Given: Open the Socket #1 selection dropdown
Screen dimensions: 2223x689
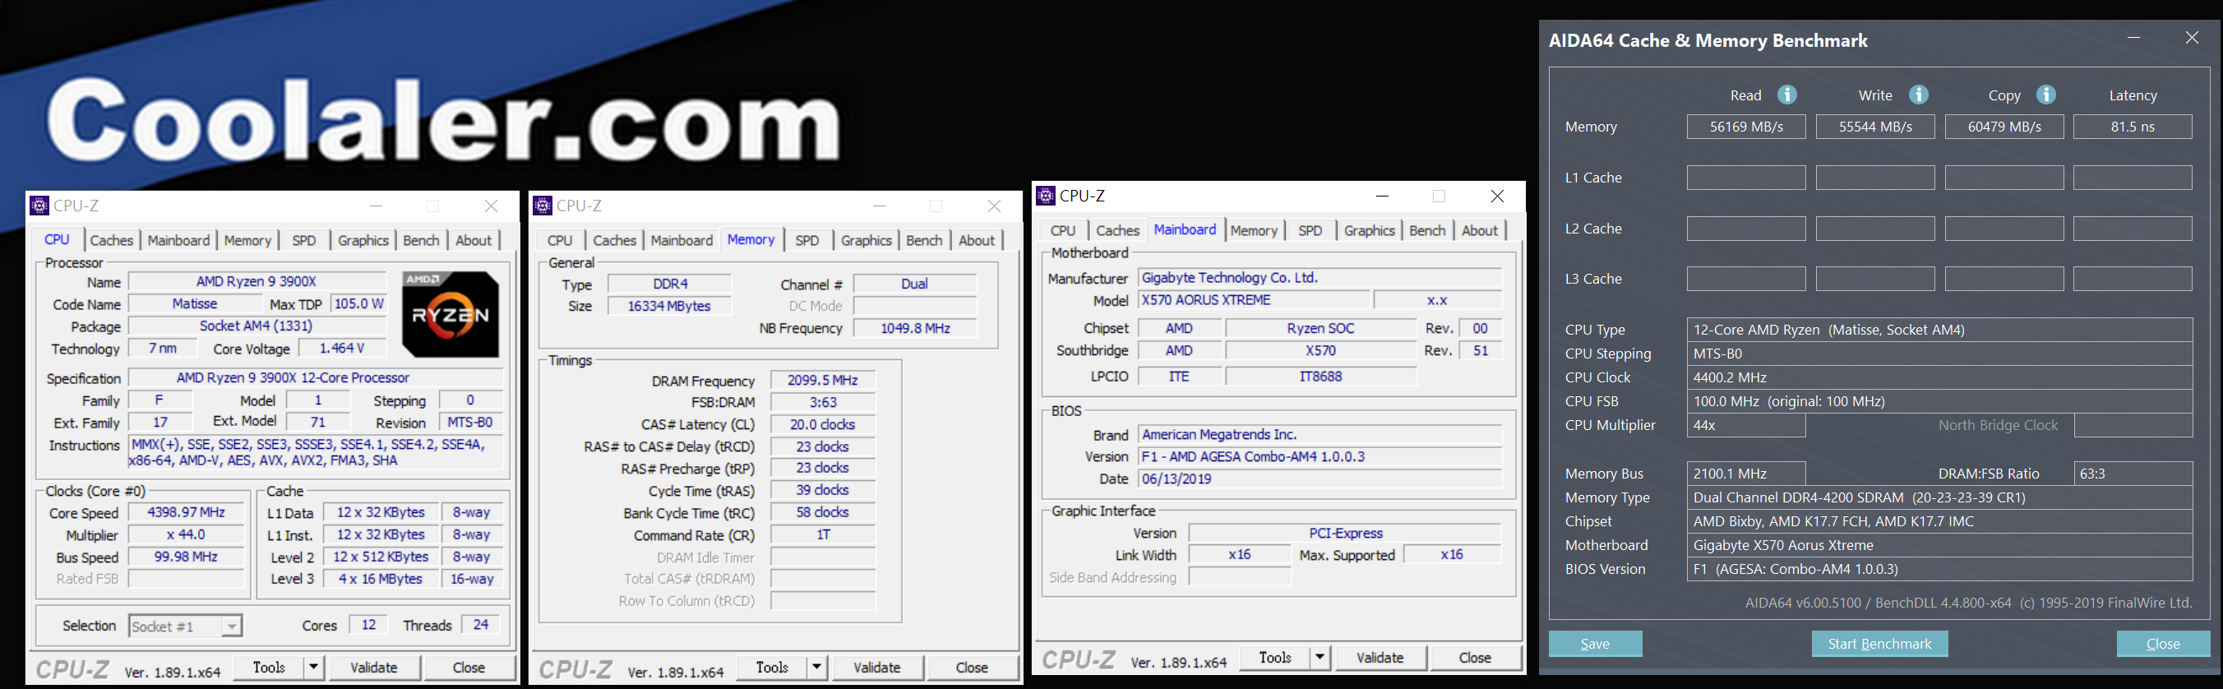Looking at the screenshot, I should coord(231,626).
